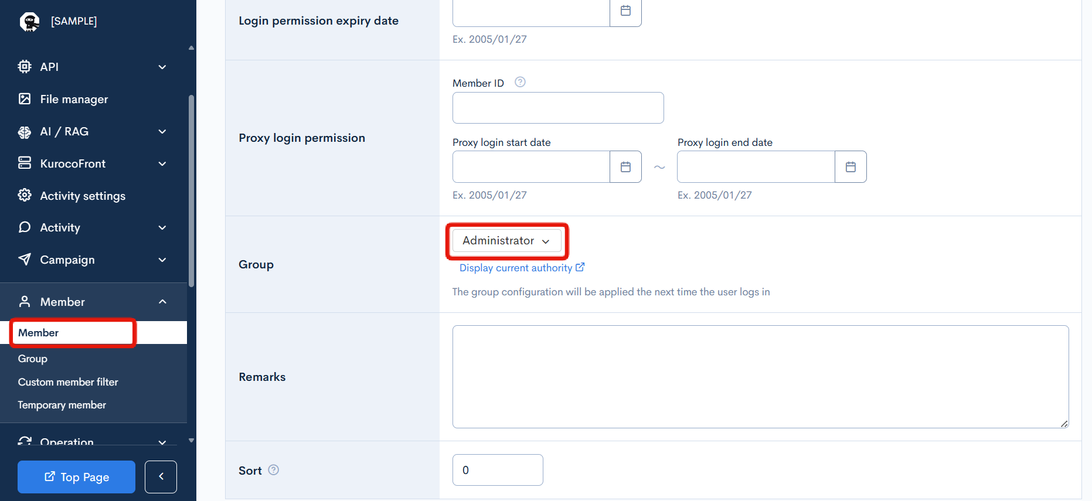The width and height of the screenshot is (1092, 501).
Task: Click the File manager image icon
Action: 25,98
